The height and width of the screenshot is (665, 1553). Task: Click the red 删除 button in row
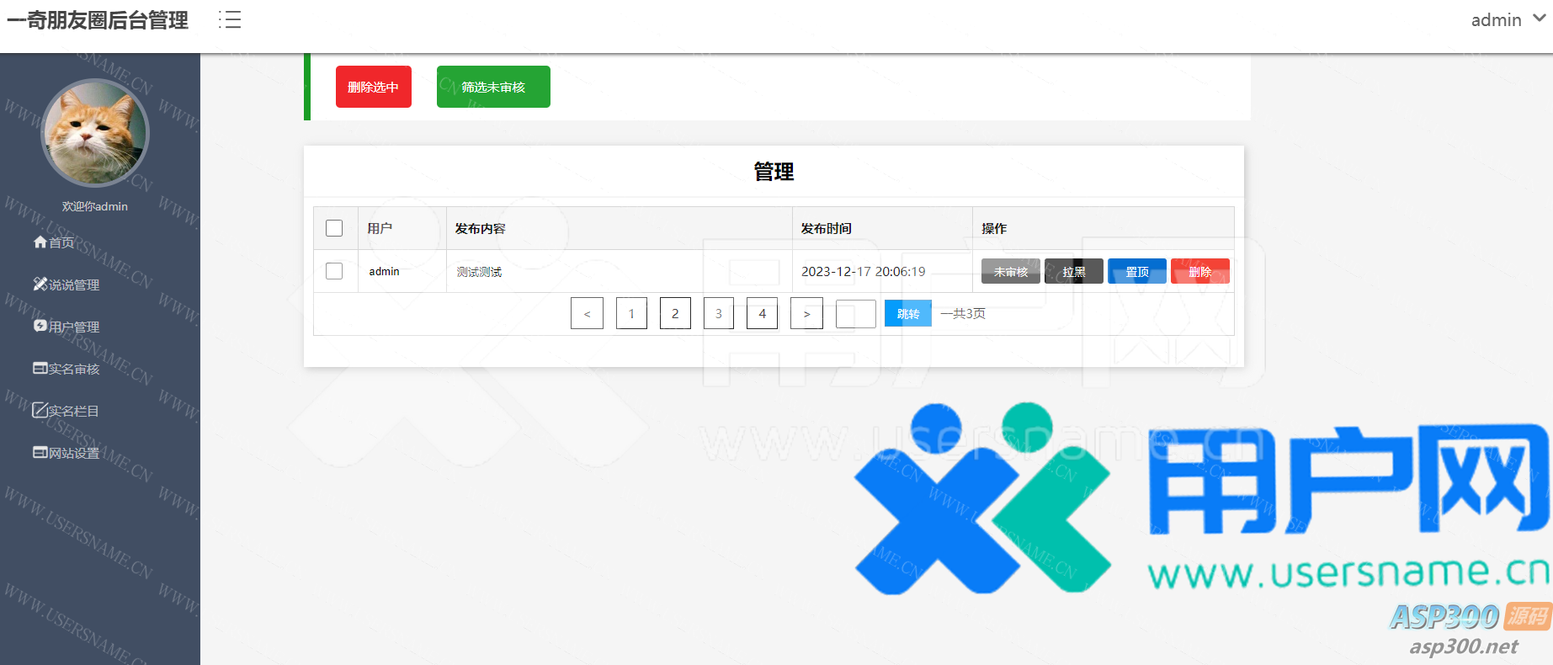tap(1200, 271)
